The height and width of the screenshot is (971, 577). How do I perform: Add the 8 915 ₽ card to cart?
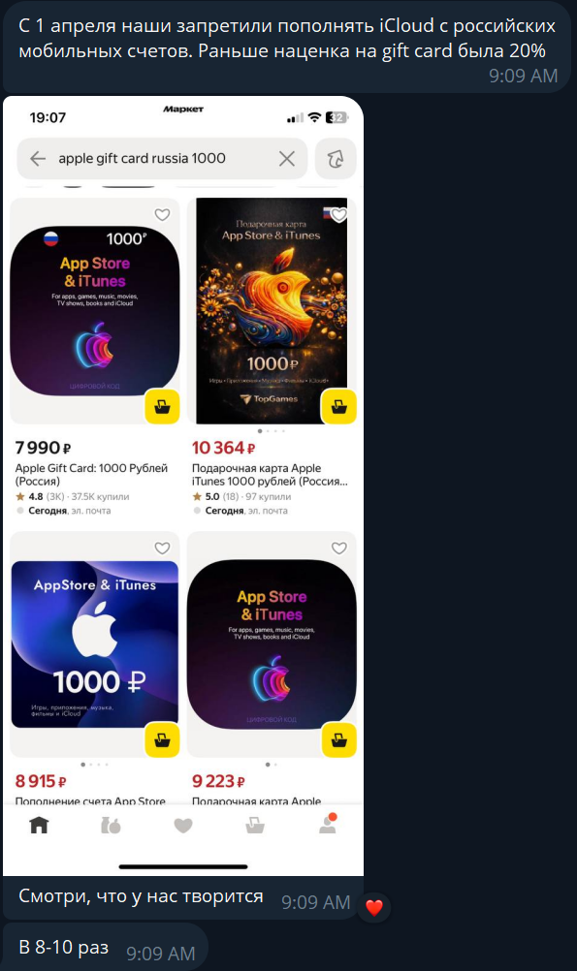(x=162, y=740)
